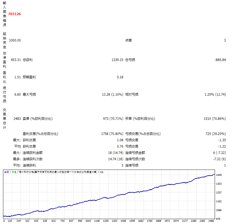Click the 起始资金 vertical label
Image resolution: width=232 pixels, height=224 pixels.
5,40
